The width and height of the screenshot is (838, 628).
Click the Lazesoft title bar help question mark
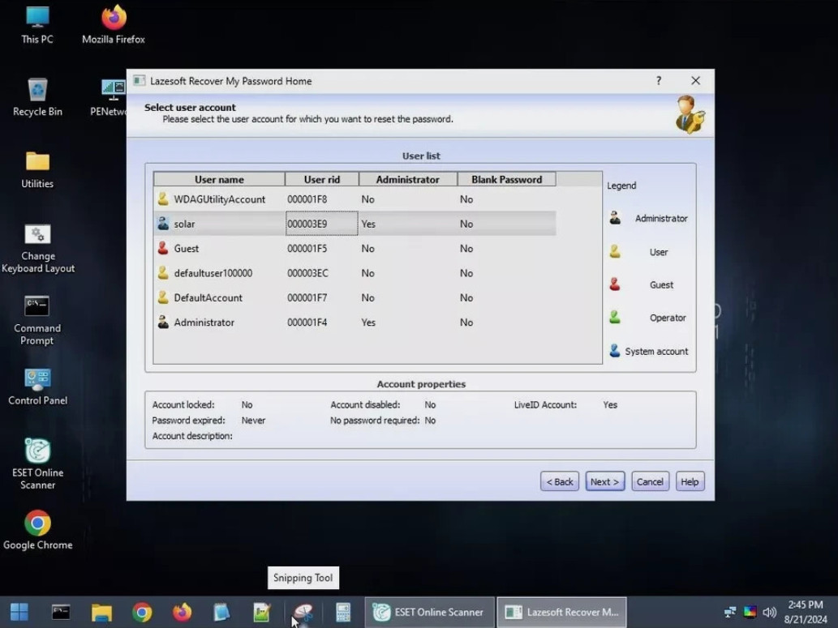[x=659, y=81]
